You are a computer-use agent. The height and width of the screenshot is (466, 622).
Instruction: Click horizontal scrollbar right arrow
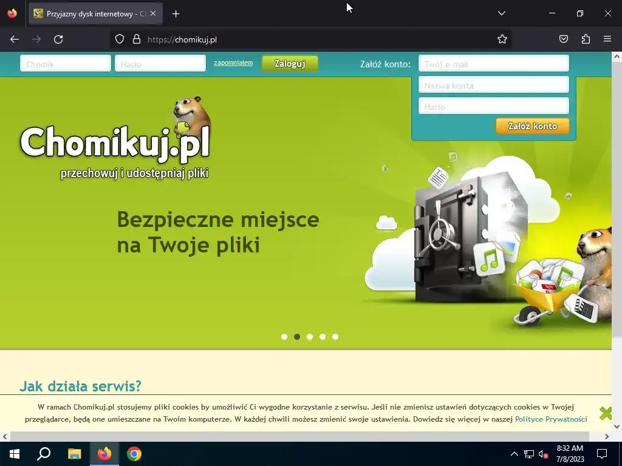click(x=607, y=437)
